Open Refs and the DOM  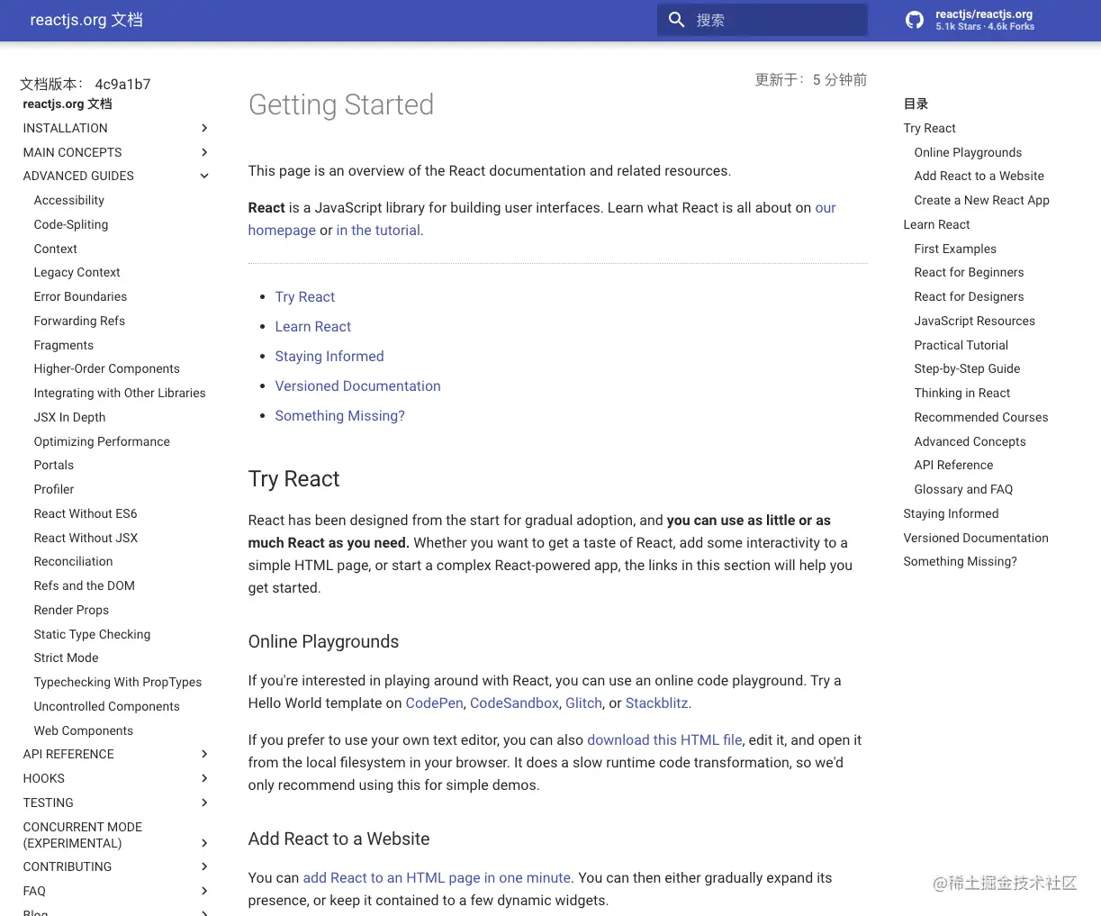84,585
